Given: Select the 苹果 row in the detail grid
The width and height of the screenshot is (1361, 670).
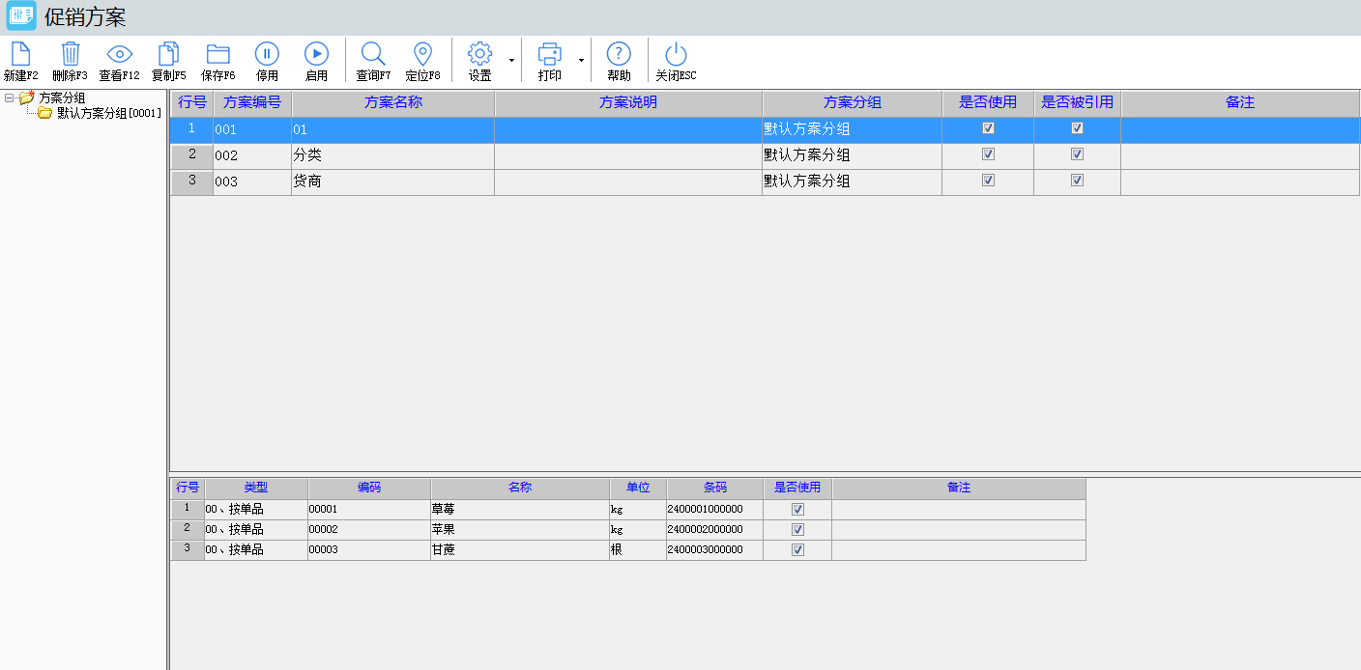Looking at the screenshot, I should click(520, 529).
